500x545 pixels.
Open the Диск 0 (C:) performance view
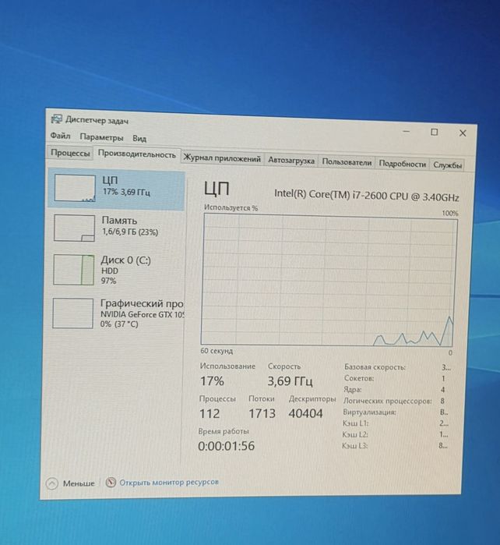point(117,270)
